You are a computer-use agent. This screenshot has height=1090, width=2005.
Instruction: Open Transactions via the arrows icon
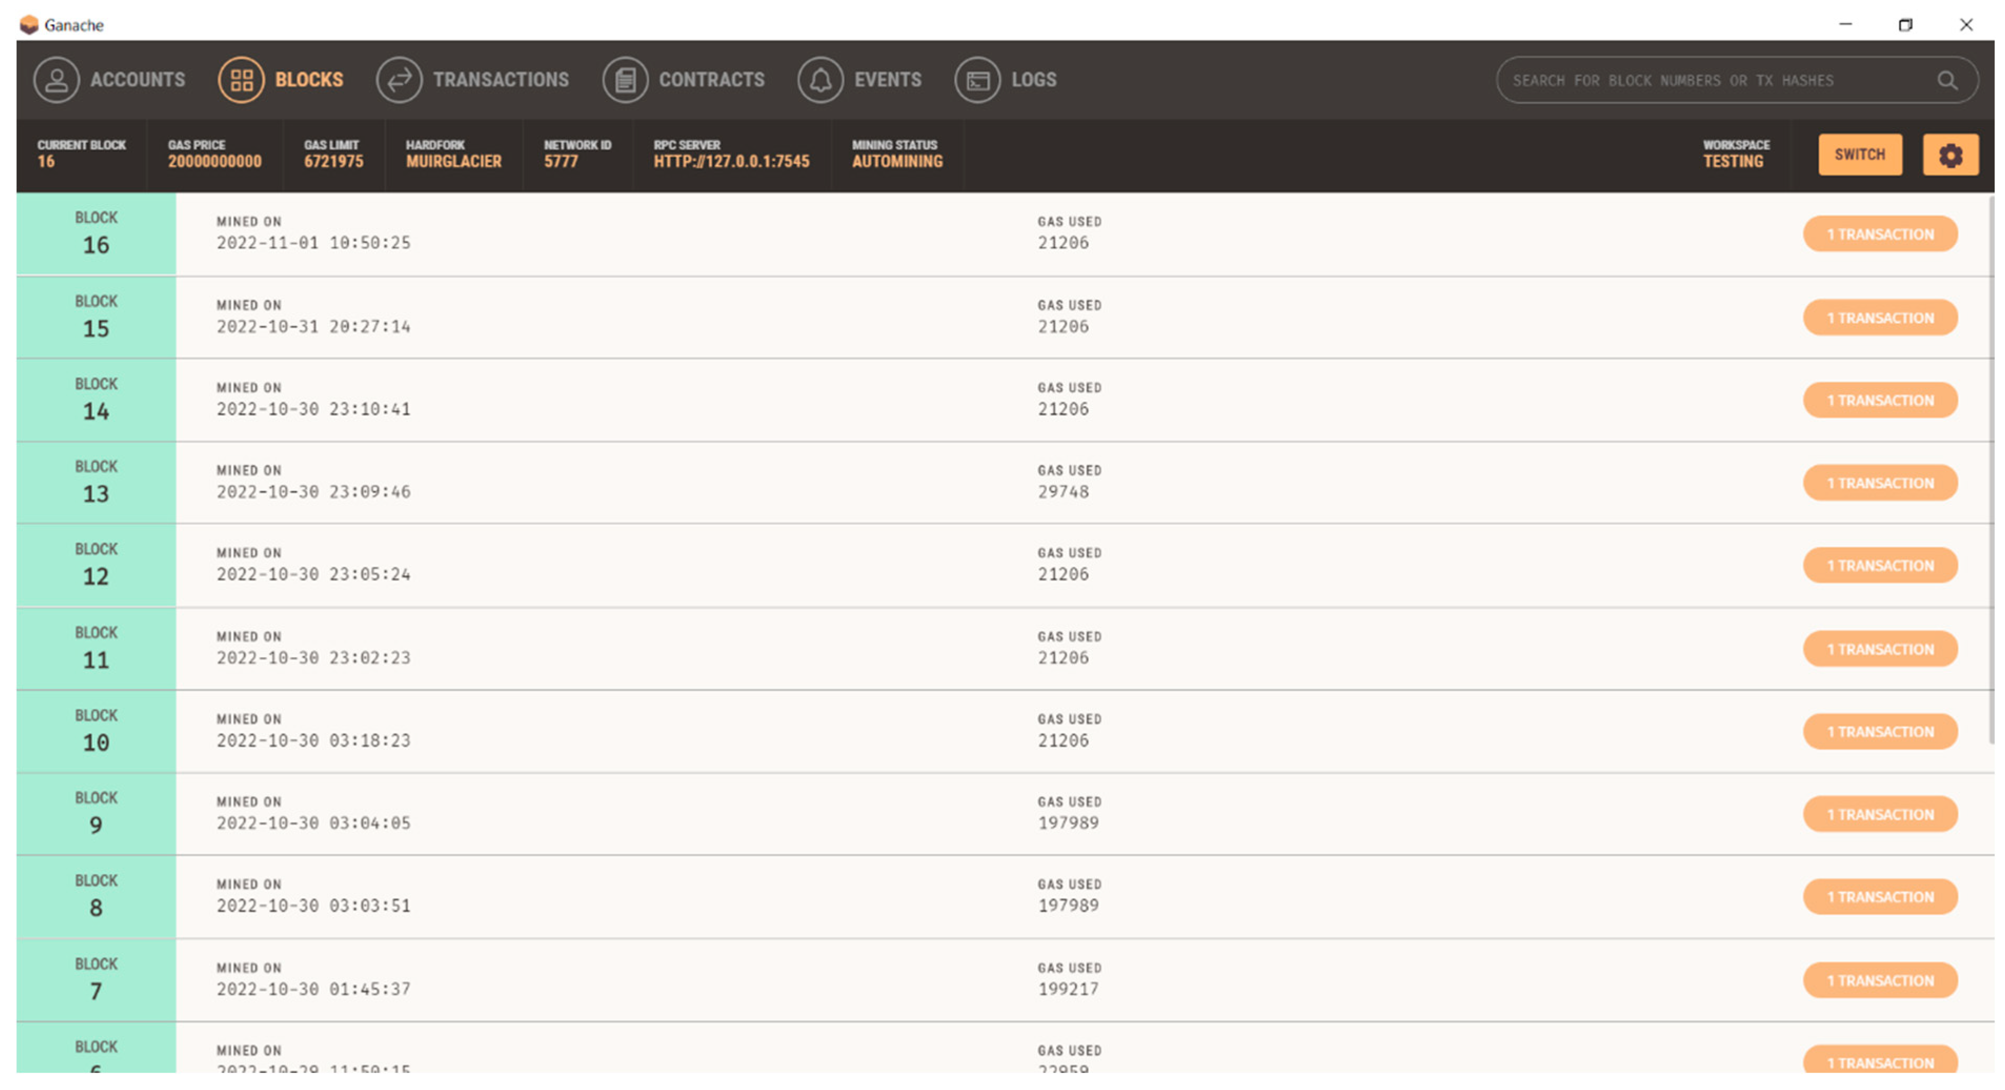tap(399, 79)
